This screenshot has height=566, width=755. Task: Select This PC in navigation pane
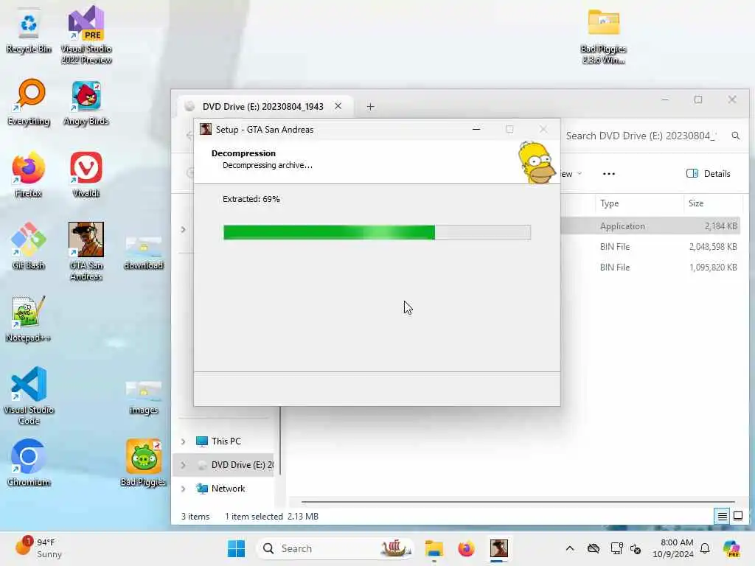point(226,441)
